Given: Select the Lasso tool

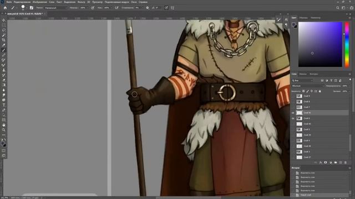Looking at the screenshot, I should click(4, 30).
